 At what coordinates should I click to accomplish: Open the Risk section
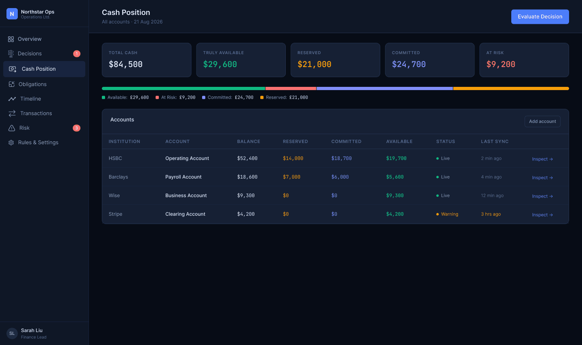(44, 128)
